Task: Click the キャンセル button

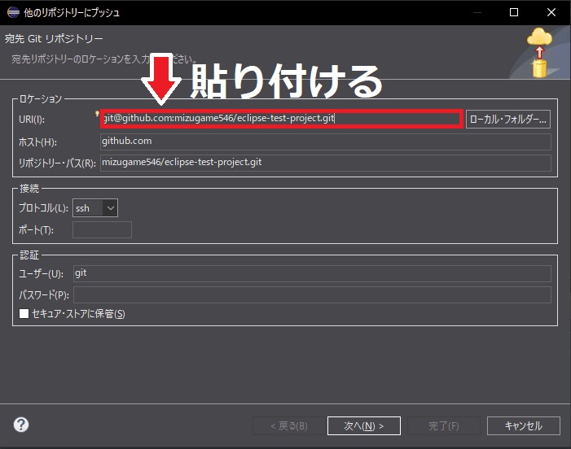Action: coord(523,425)
